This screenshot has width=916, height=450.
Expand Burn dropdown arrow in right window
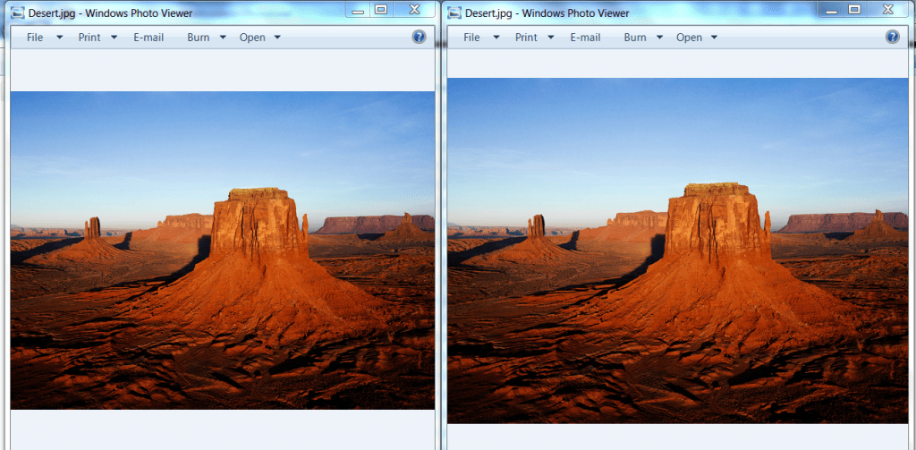[659, 38]
